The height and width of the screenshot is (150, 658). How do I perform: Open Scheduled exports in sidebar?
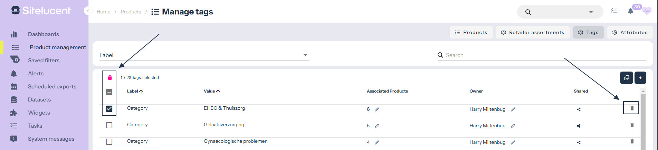point(52,87)
